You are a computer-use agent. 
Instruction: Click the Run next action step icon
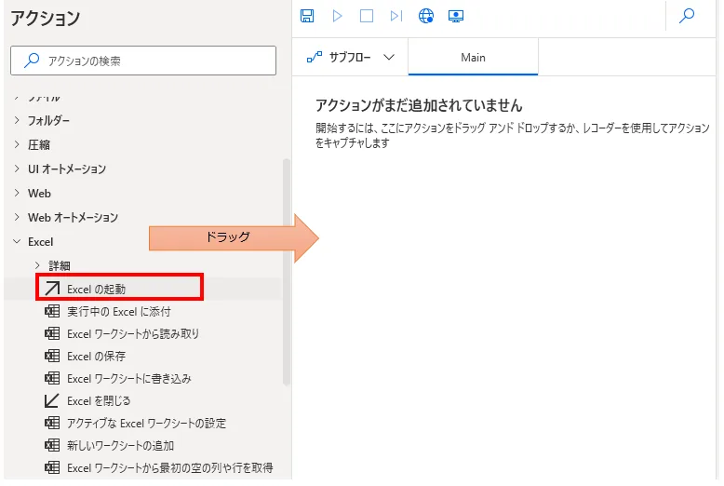click(396, 16)
